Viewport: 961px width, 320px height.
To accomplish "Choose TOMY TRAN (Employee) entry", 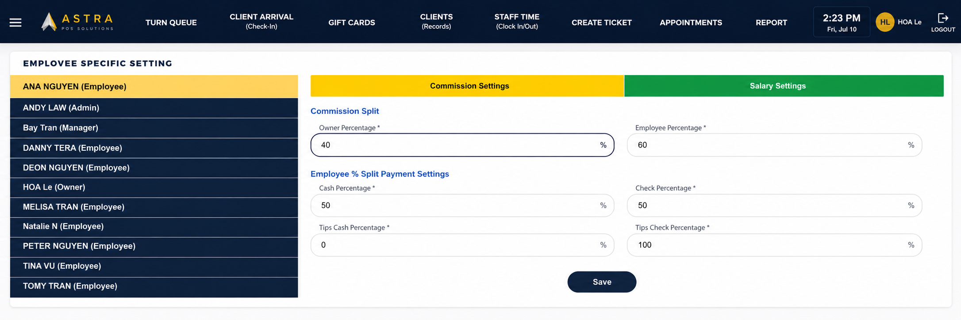I will [x=154, y=286].
